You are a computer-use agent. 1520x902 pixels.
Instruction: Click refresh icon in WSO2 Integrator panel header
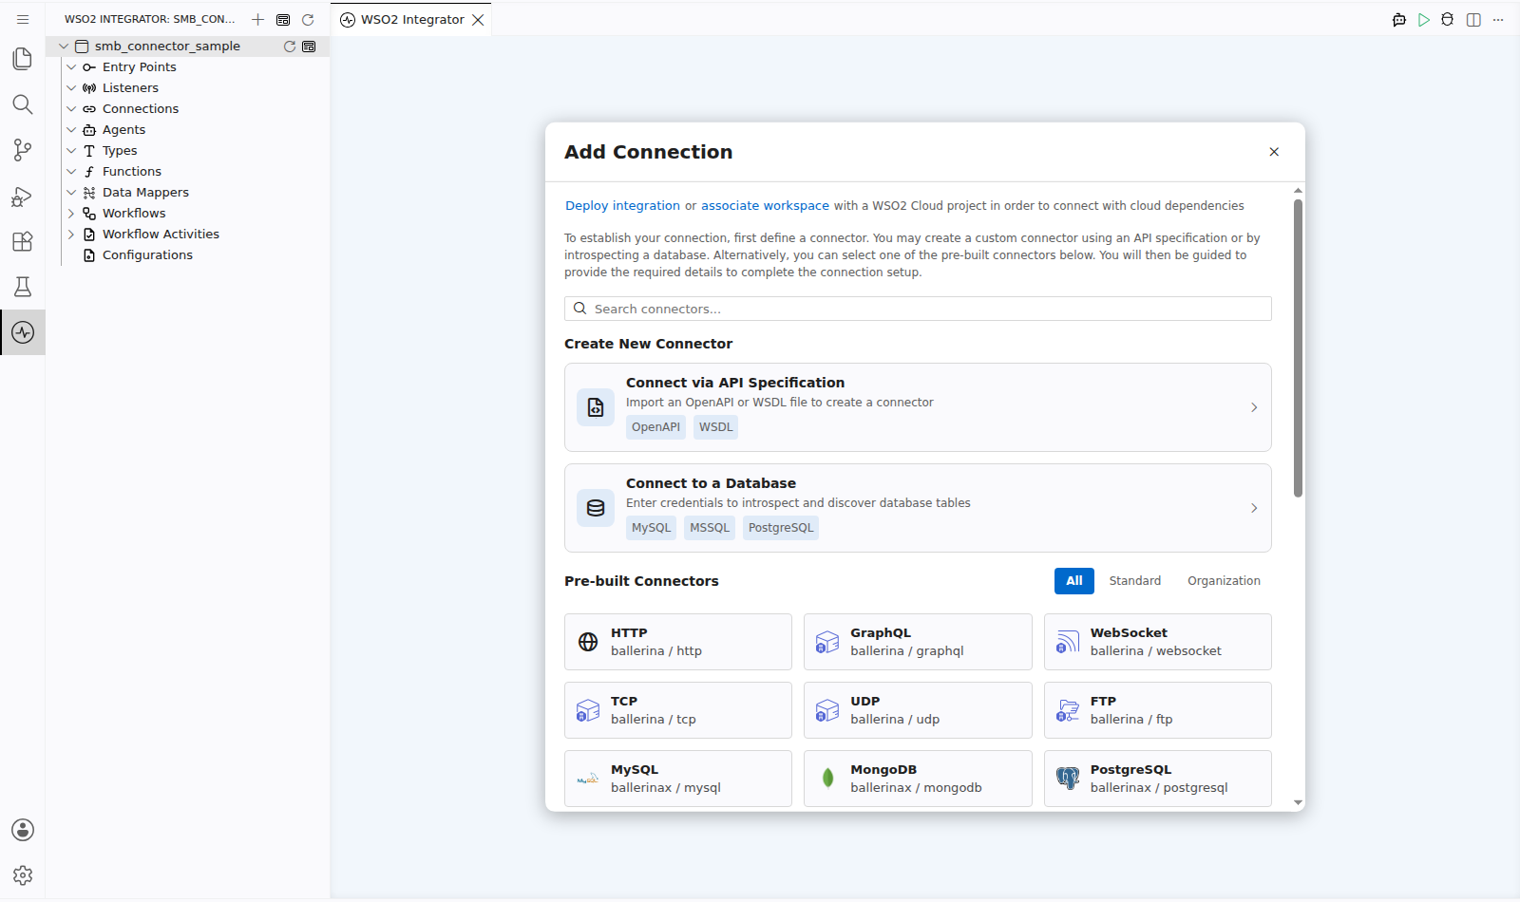[308, 19]
